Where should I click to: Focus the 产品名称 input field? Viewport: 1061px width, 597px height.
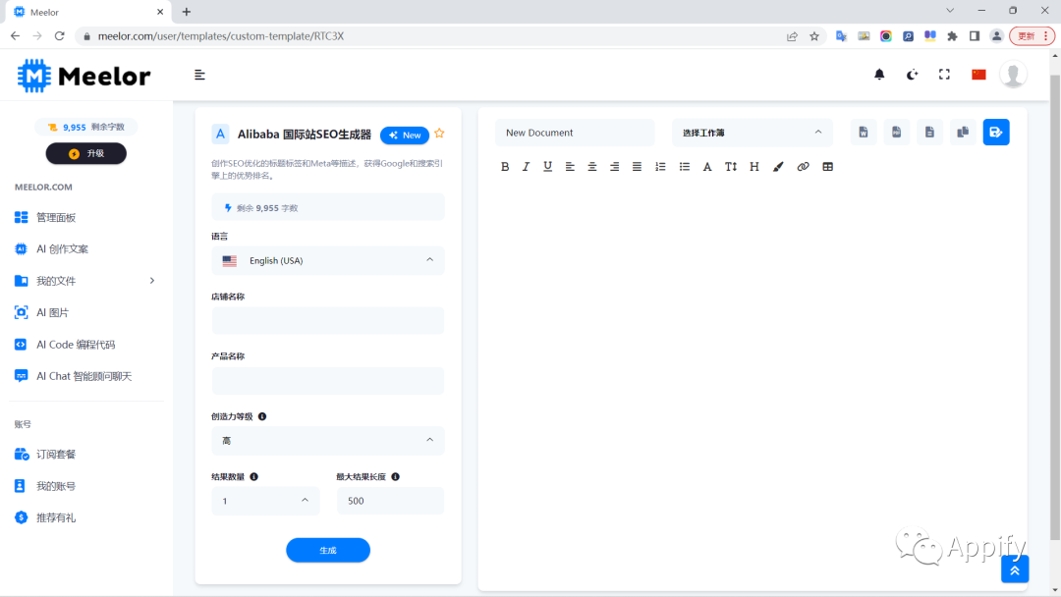pos(327,381)
